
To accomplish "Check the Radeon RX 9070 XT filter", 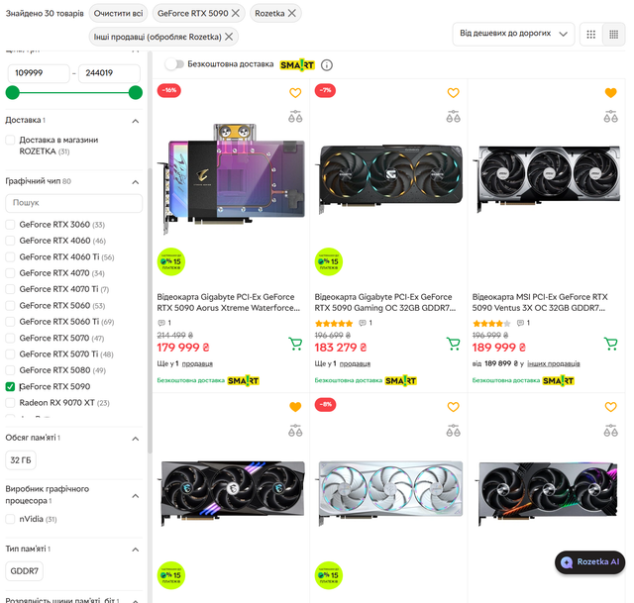I will pos(10,403).
